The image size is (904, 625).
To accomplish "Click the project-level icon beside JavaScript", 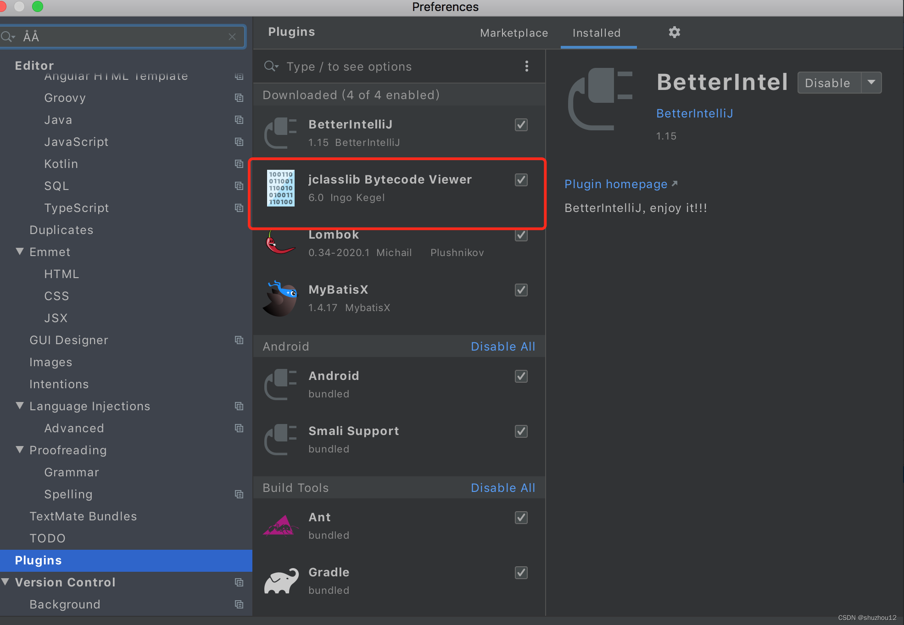I will click(239, 142).
